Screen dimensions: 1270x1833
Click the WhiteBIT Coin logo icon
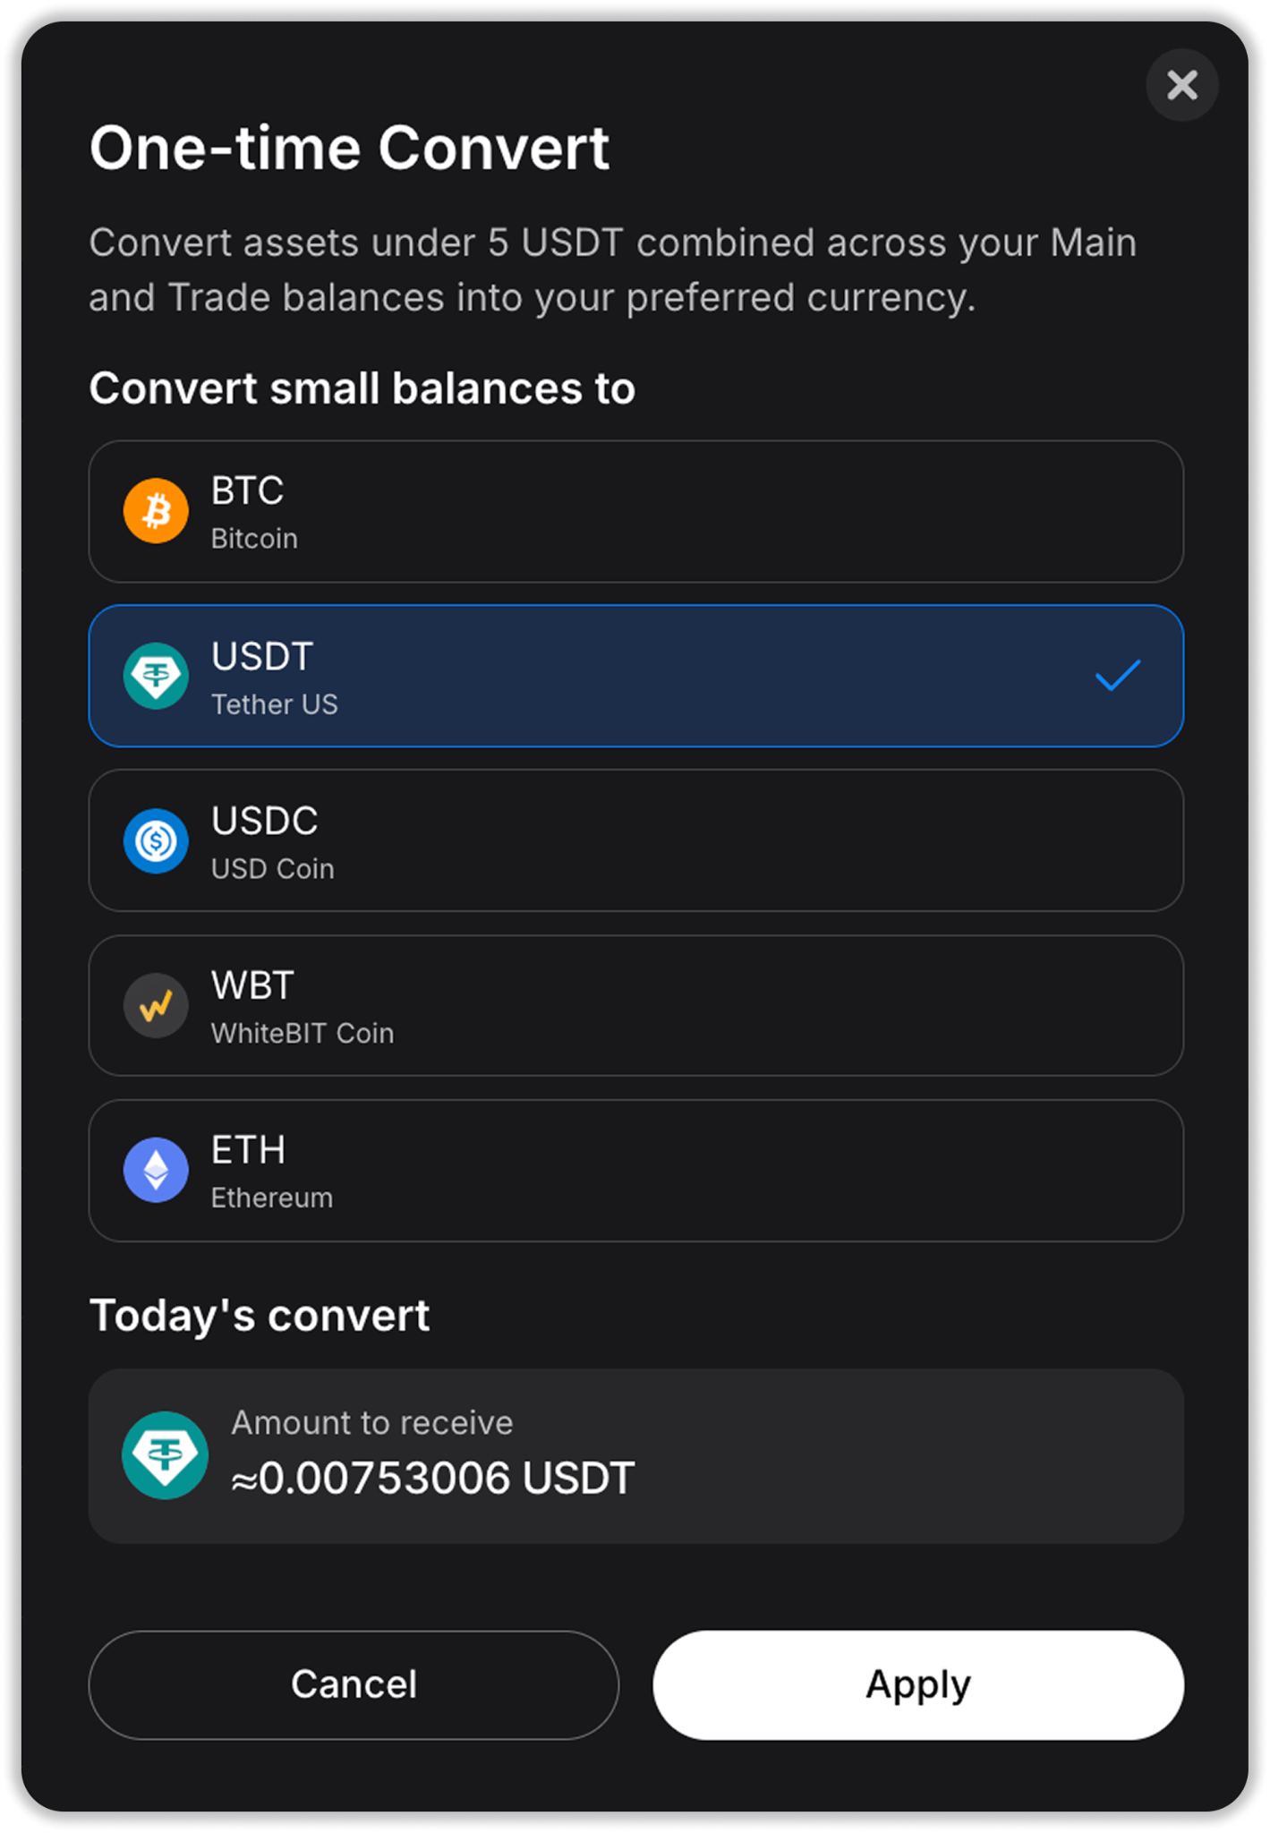pos(156,1006)
